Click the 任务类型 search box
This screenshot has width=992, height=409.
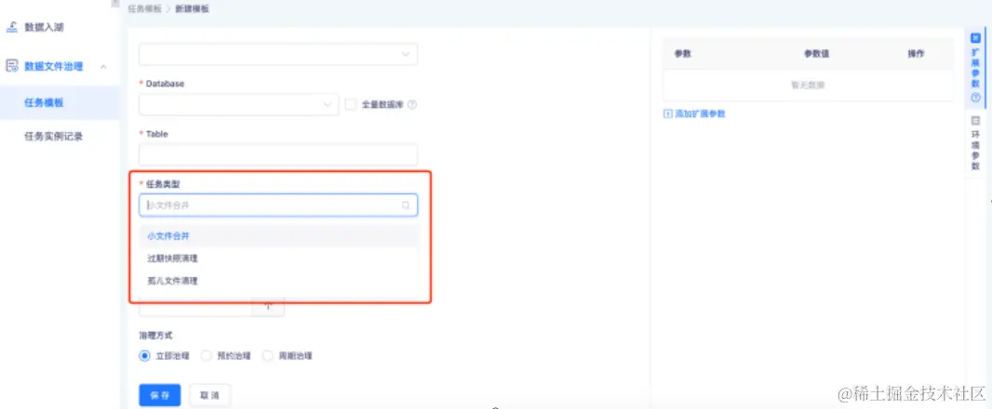point(277,205)
